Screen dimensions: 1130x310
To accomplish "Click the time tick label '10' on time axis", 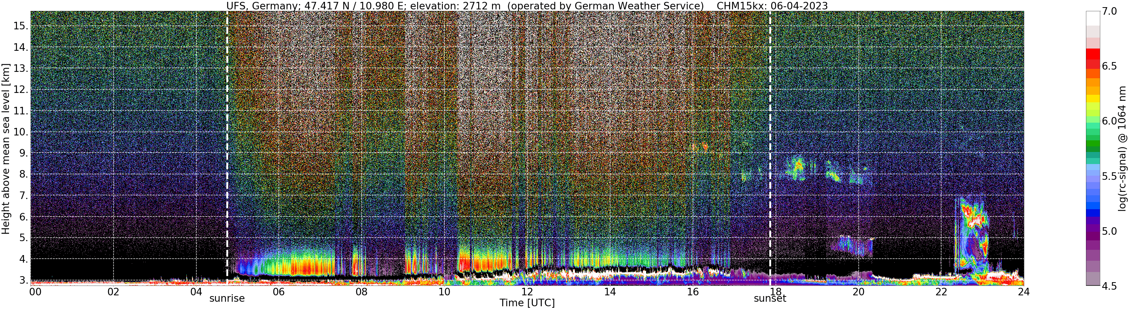I will click(444, 292).
